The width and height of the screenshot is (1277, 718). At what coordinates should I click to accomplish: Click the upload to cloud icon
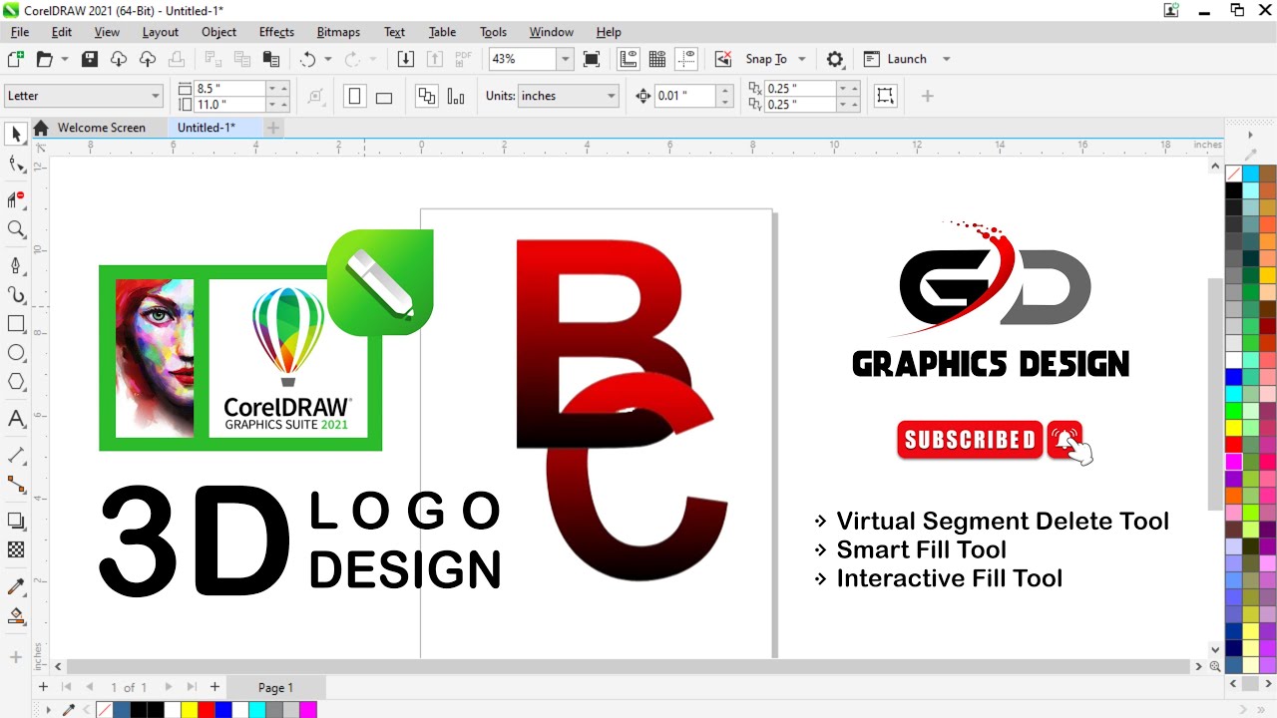point(148,59)
